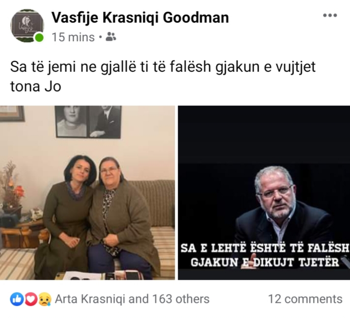Click the black-and-white framed portraits on wall

click(x=88, y=122)
